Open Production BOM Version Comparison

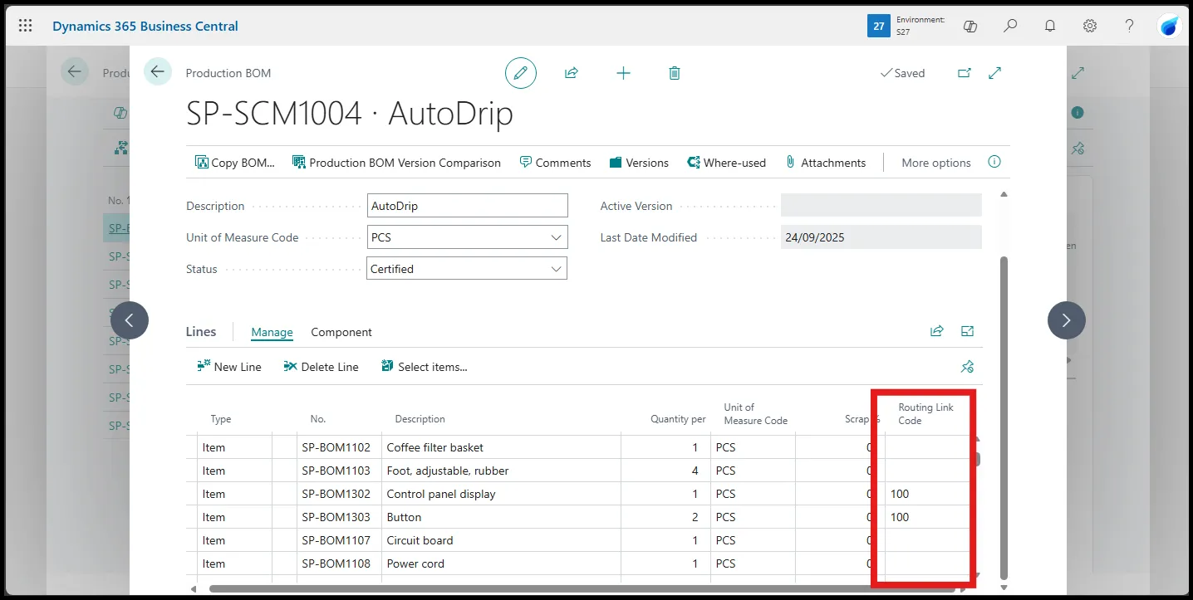[396, 163]
